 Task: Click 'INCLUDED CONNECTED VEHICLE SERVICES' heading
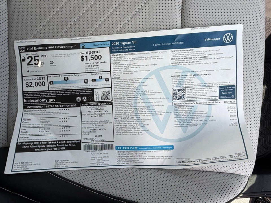point(191,75)
